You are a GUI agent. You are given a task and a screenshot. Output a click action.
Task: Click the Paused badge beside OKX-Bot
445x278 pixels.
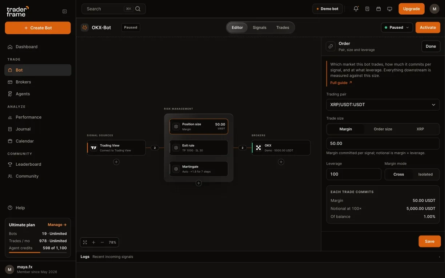point(131,27)
